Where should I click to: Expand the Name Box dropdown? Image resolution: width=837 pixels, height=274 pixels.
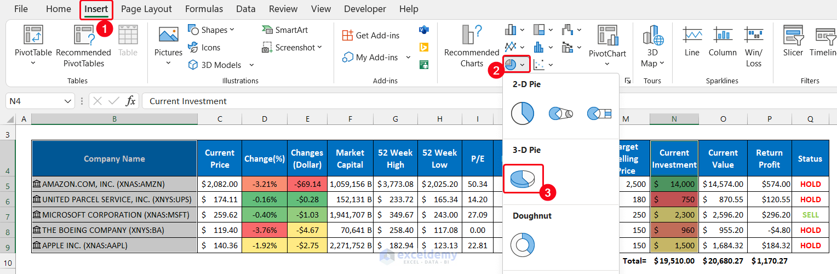(x=68, y=101)
